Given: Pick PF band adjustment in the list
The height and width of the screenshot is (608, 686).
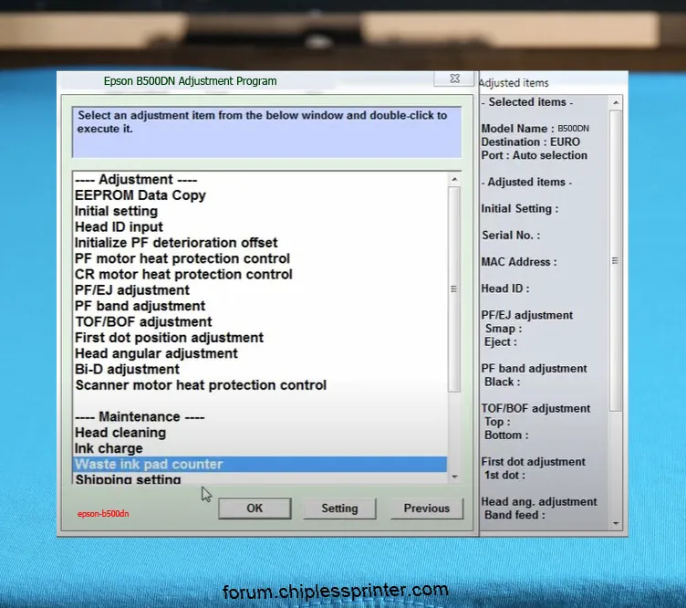Looking at the screenshot, I should pyautogui.click(x=260, y=306).
